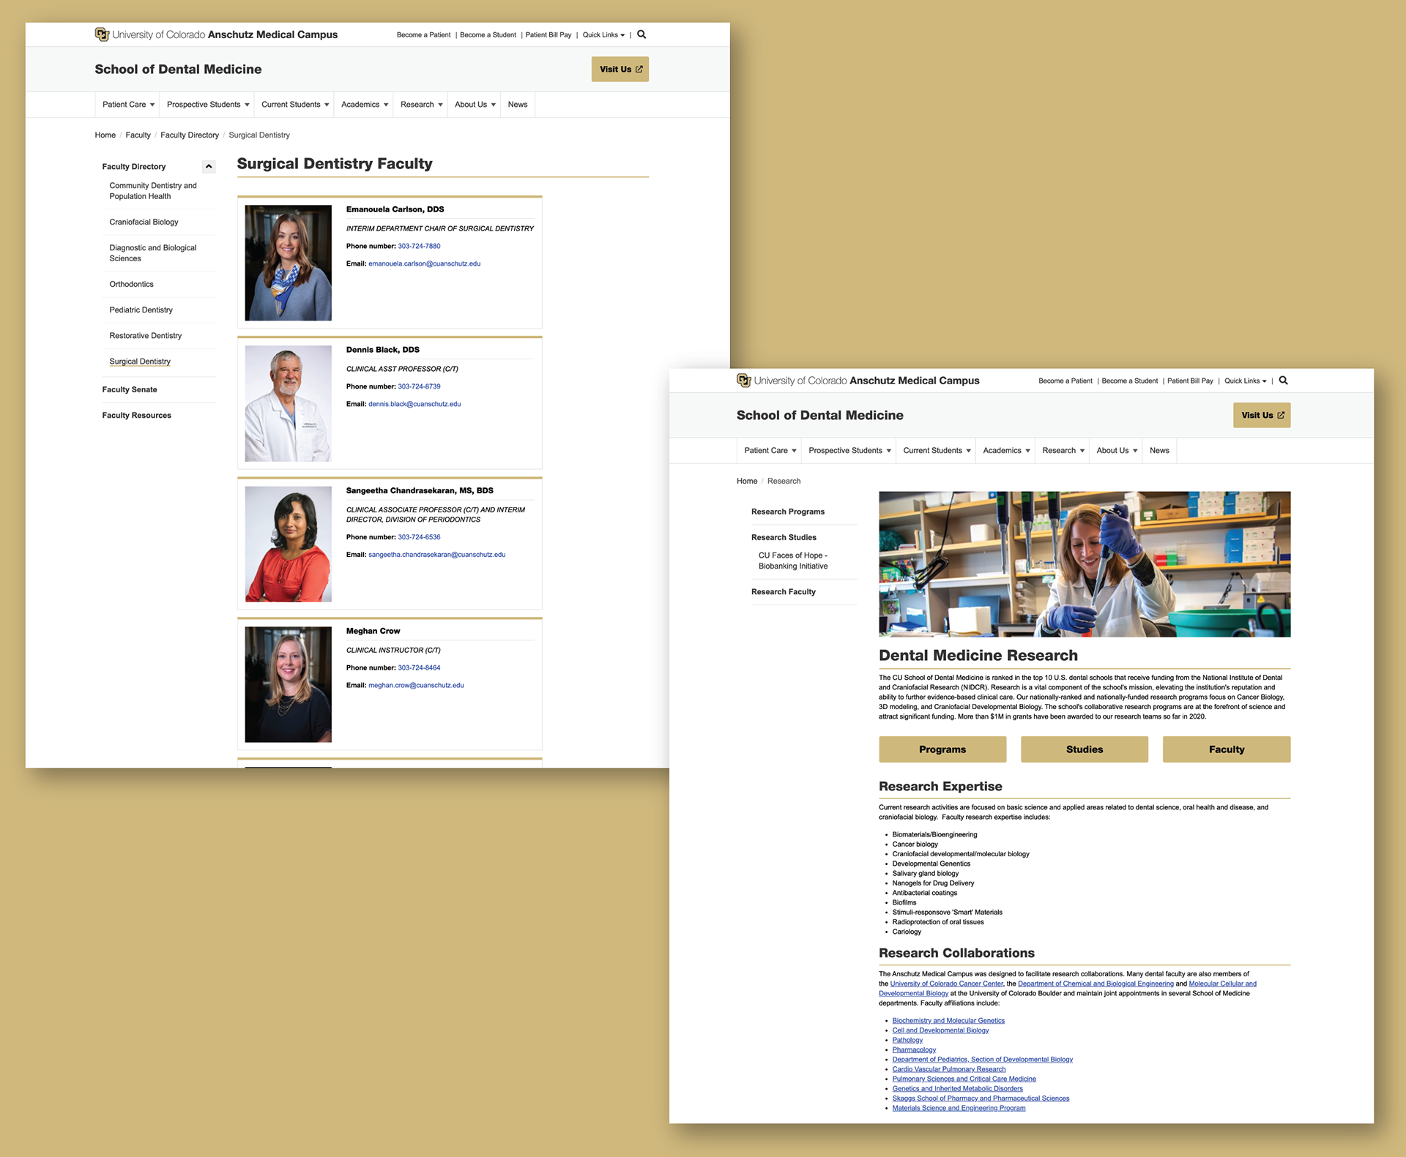
Task: Click search magnifier icon on Research page
Action: 1283,381
